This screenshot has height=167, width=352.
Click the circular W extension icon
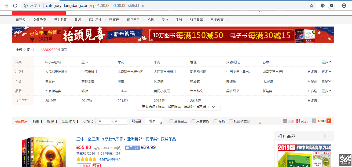pyautogui.click(x=323, y=6)
